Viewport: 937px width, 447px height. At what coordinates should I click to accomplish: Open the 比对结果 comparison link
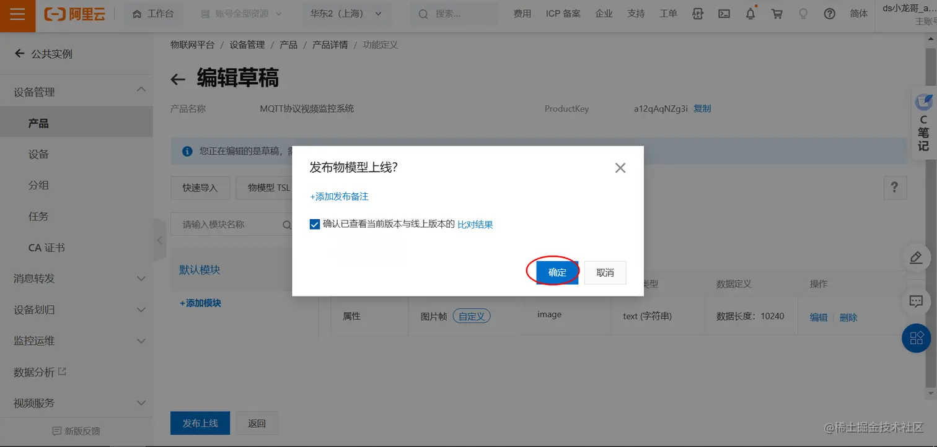coord(475,225)
